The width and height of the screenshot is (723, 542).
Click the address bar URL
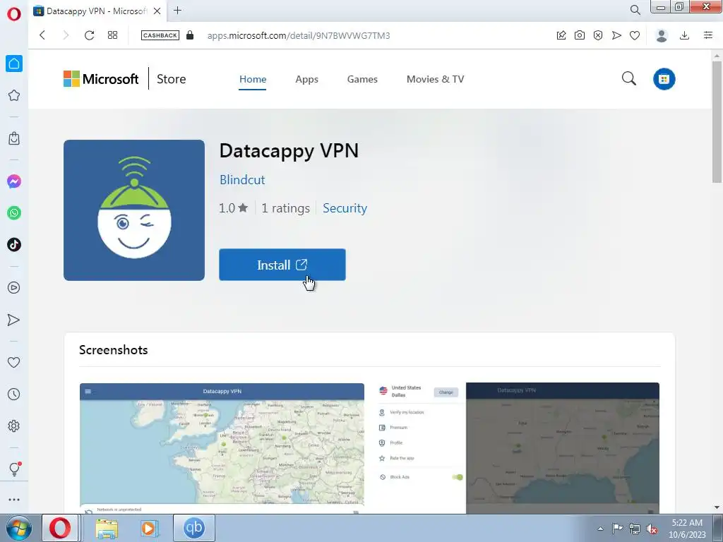[299, 35]
